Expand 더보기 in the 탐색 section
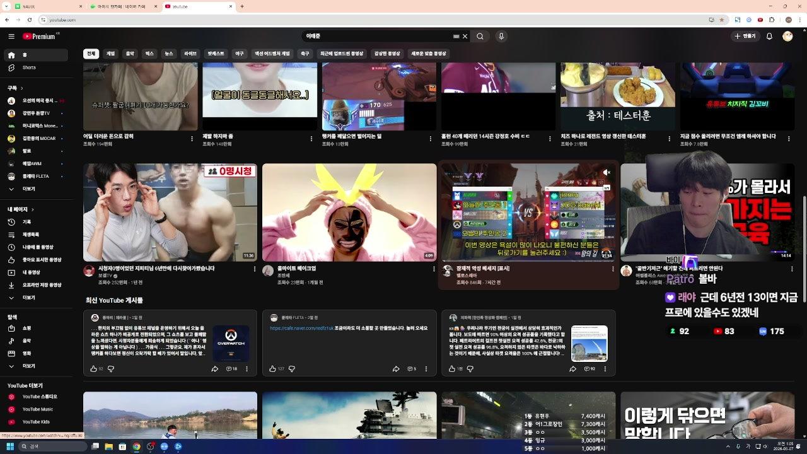The height and width of the screenshot is (454, 807). point(28,366)
